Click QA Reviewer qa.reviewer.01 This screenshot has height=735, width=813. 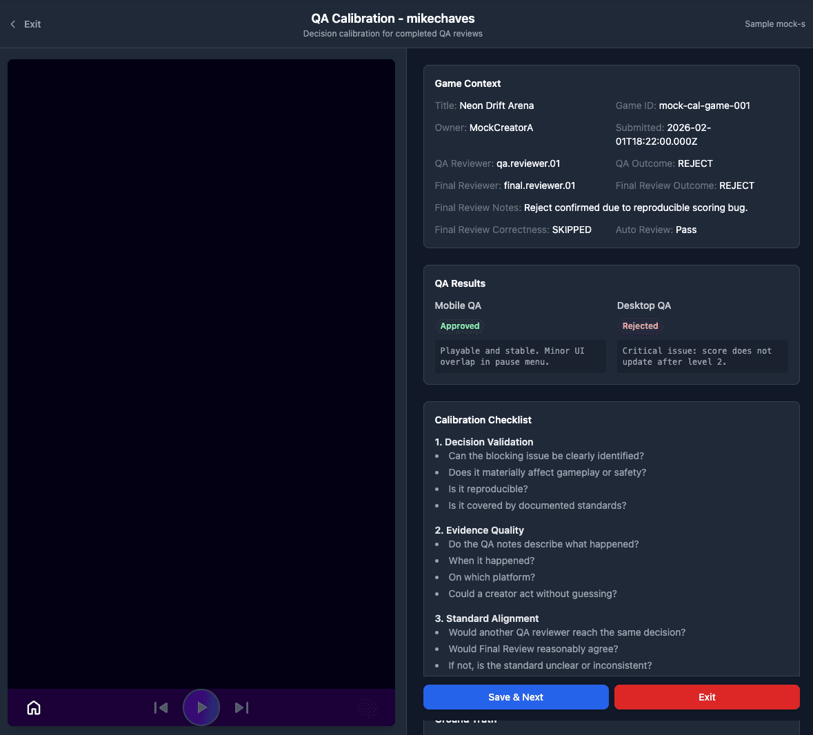tap(528, 164)
